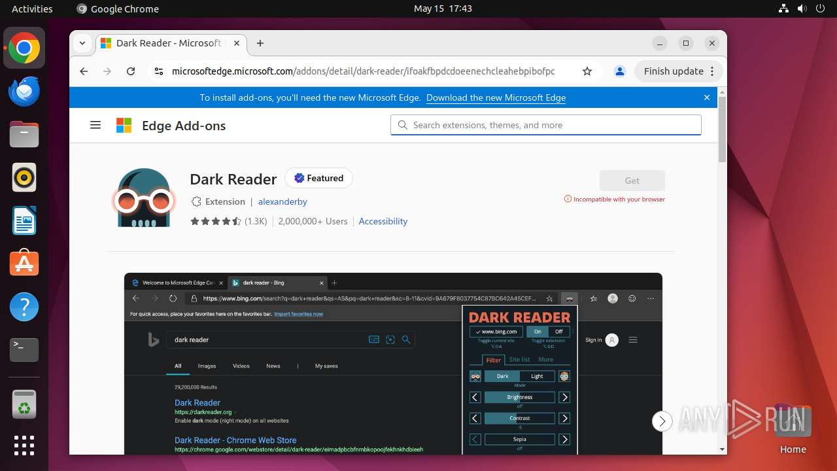The image size is (837, 471).
Task: Click "Incompatible with your browser" notice
Action: click(x=615, y=199)
